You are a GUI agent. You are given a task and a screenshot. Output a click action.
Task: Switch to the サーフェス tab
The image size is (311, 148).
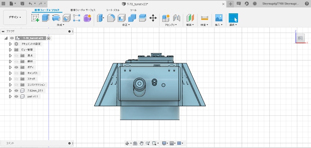click(83, 10)
